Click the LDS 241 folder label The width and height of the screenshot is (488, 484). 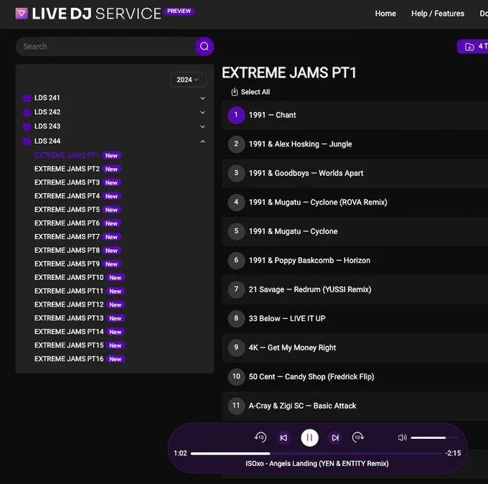(47, 98)
